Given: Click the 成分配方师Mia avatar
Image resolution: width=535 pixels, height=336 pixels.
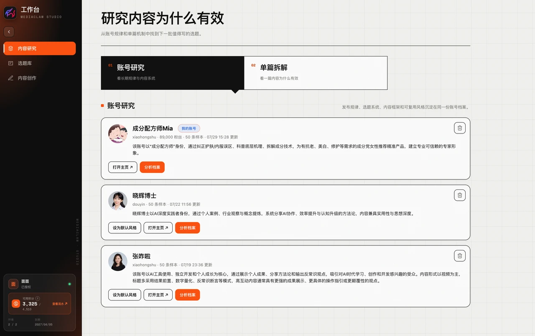Looking at the screenshot, I should 118,134.
